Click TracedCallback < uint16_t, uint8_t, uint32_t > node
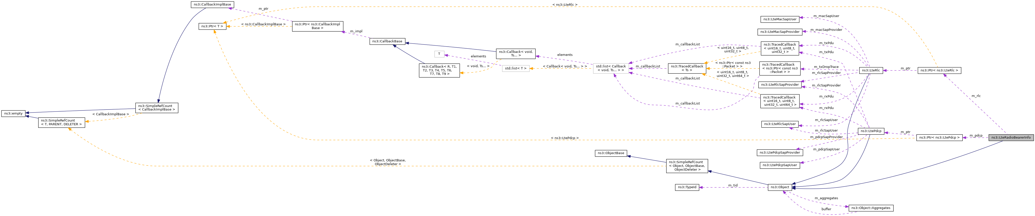This screenshot has height=216, width=1035. pos(780,48)
